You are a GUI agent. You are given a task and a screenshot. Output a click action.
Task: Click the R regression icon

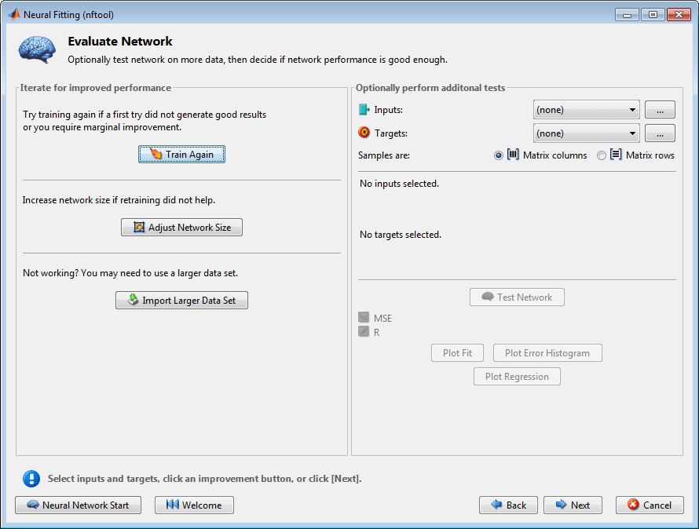tap(364, 332)
